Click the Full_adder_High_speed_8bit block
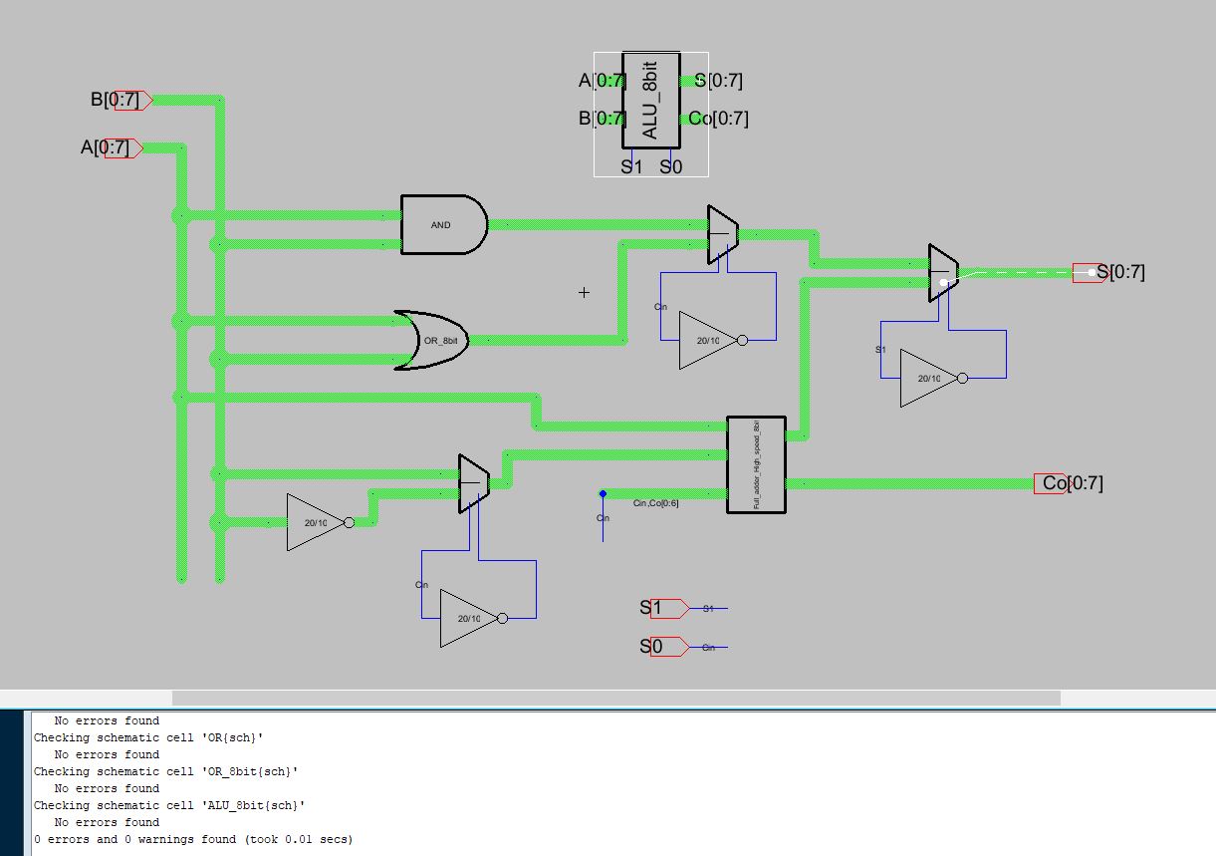 756,464
